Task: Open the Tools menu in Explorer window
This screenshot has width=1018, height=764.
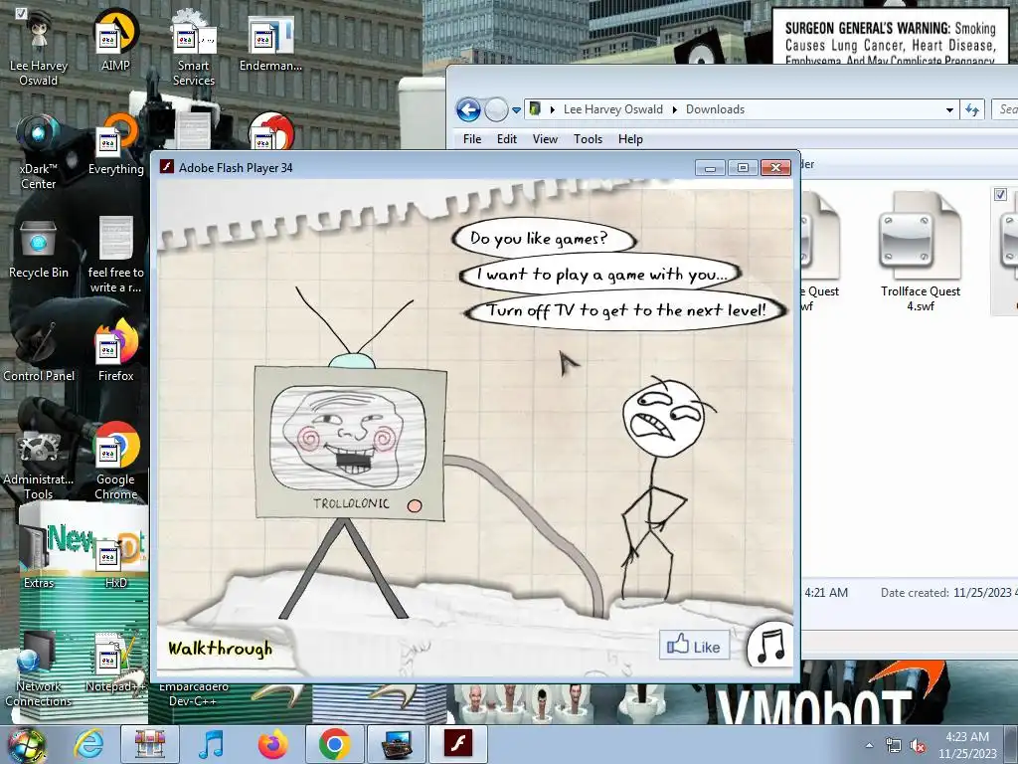Action: click(589, 139)
